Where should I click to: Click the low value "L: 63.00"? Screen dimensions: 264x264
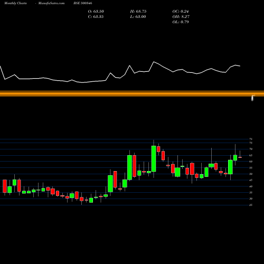point(138,17)
